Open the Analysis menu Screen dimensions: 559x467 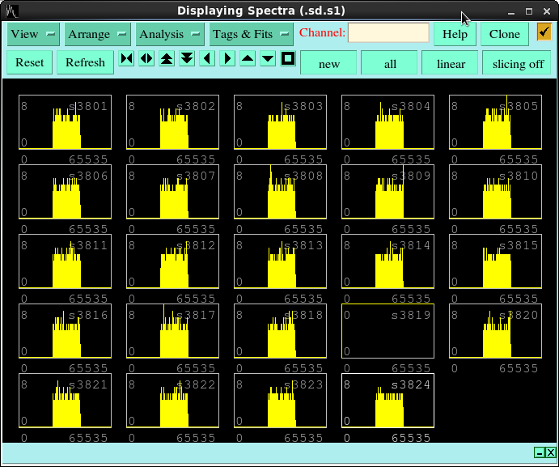[170, 34]
